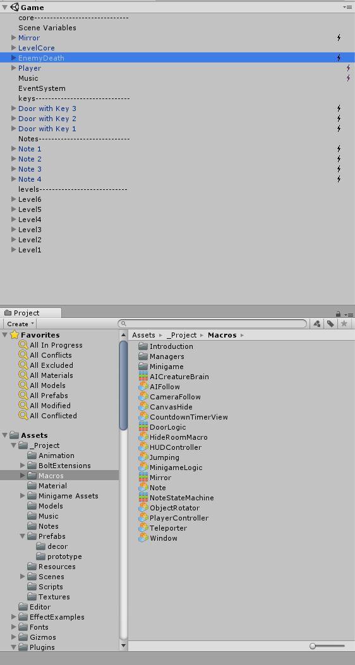
Task: Click the lightning icon on the Player row
Action: (x=348, y=68)
